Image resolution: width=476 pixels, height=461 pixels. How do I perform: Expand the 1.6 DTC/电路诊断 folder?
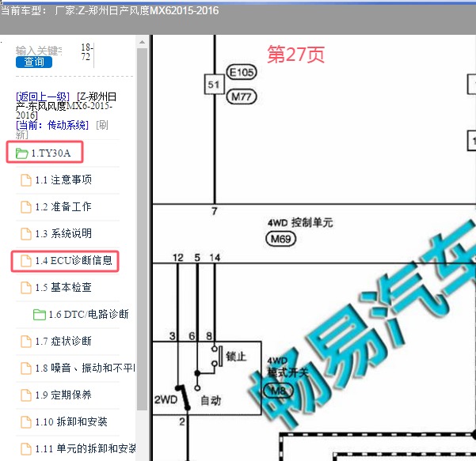[x=89, y=314]
